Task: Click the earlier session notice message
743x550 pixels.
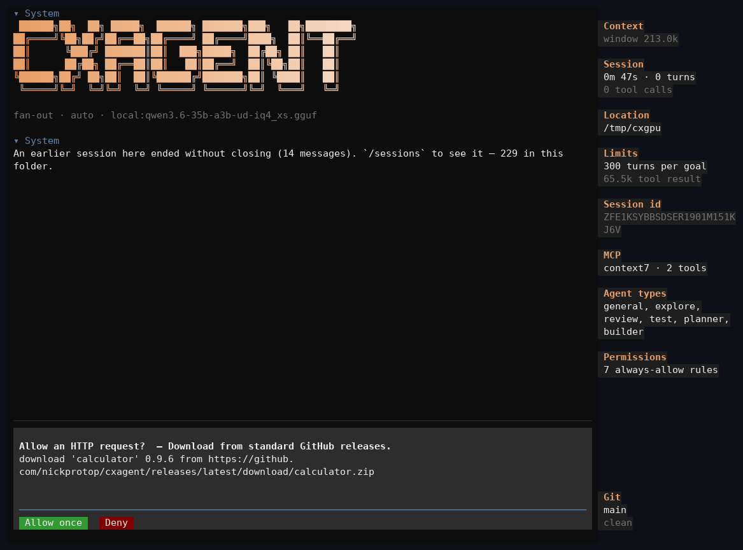Action: 288,160
